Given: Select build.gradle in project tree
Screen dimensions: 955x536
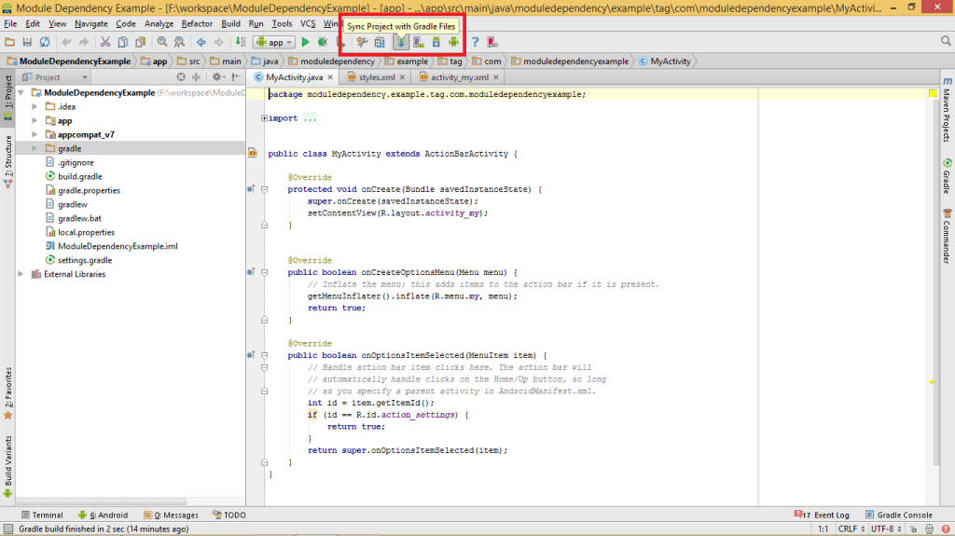Looking at the screenshot, I should click(x=80, y=176).
